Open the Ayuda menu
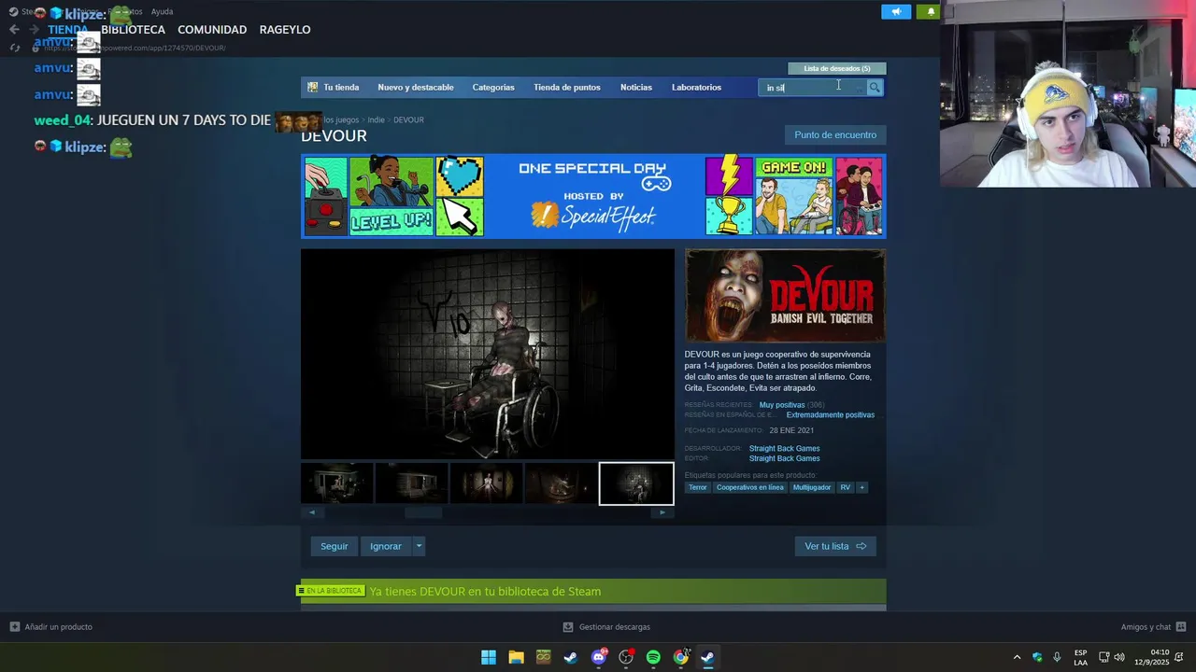Image resolution: width=1196 pixels, height=672 pixels. pyautogui.click(x=162, y=12)
